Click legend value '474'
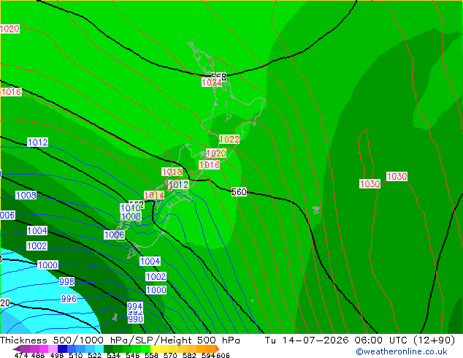This screenshot has width=463, height=358. [x=20, y=355]
